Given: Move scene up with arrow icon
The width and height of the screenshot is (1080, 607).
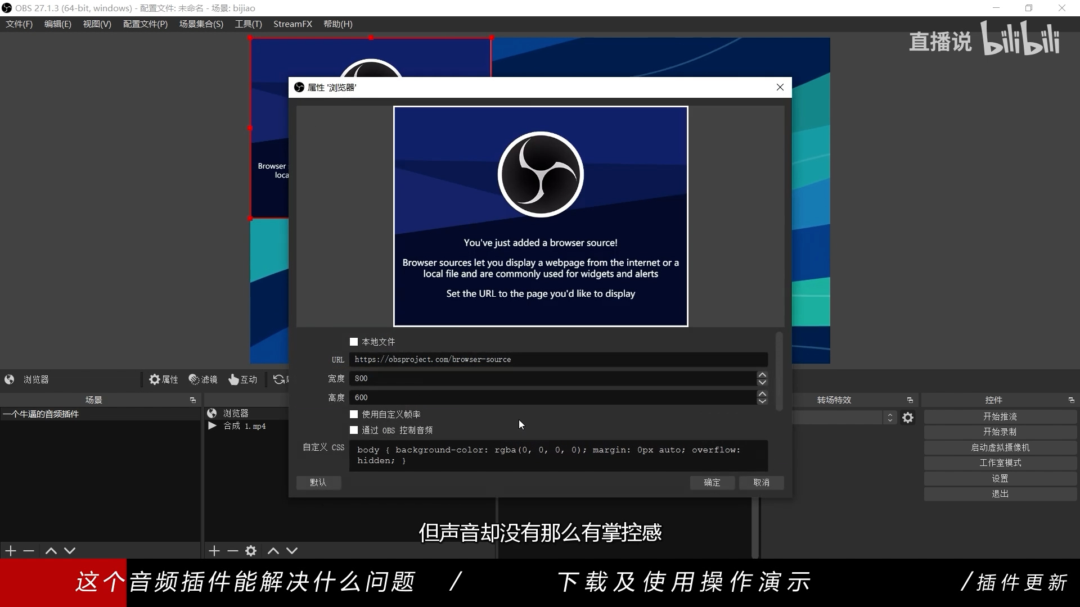Looking at the screenshot, I should pos(51,551).
